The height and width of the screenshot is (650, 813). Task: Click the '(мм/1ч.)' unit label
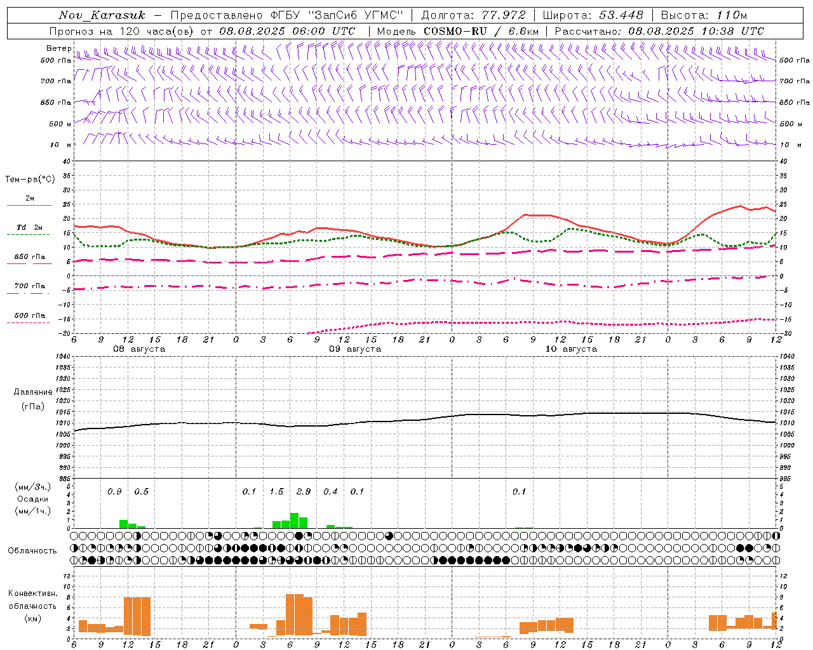33,511
